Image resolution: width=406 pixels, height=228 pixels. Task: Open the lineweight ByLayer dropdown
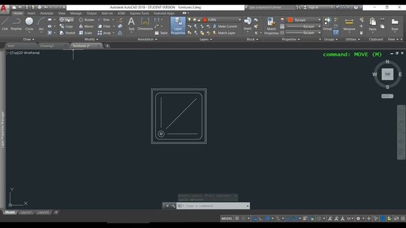tap(319, 27)
